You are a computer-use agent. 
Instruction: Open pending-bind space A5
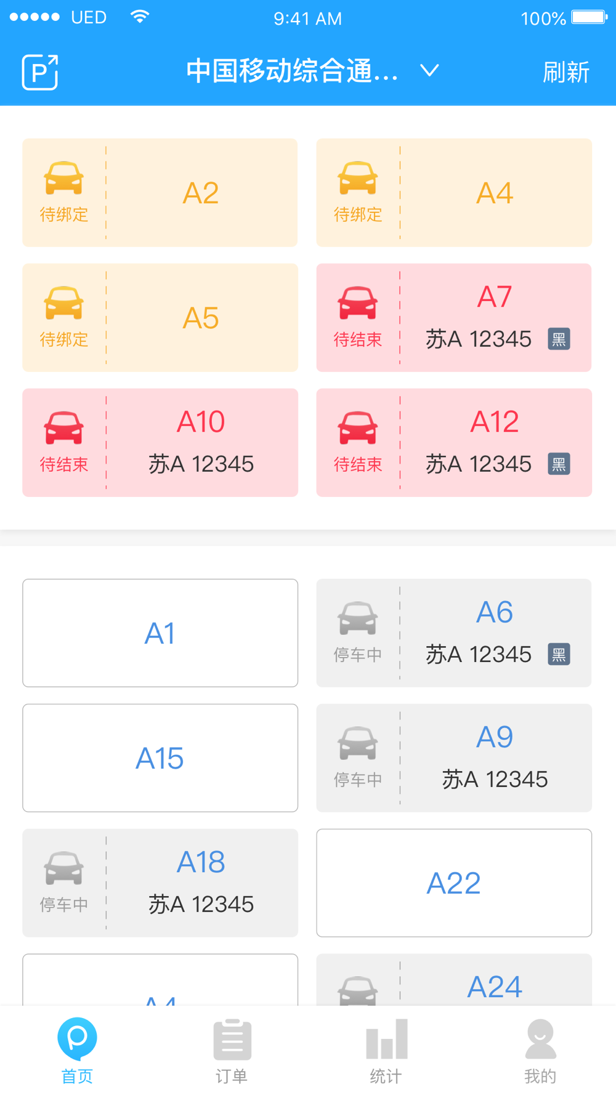click(160, 318)
